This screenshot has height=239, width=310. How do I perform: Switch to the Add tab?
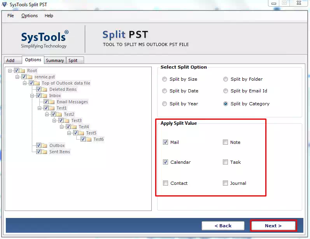click(x=13, y=60)
